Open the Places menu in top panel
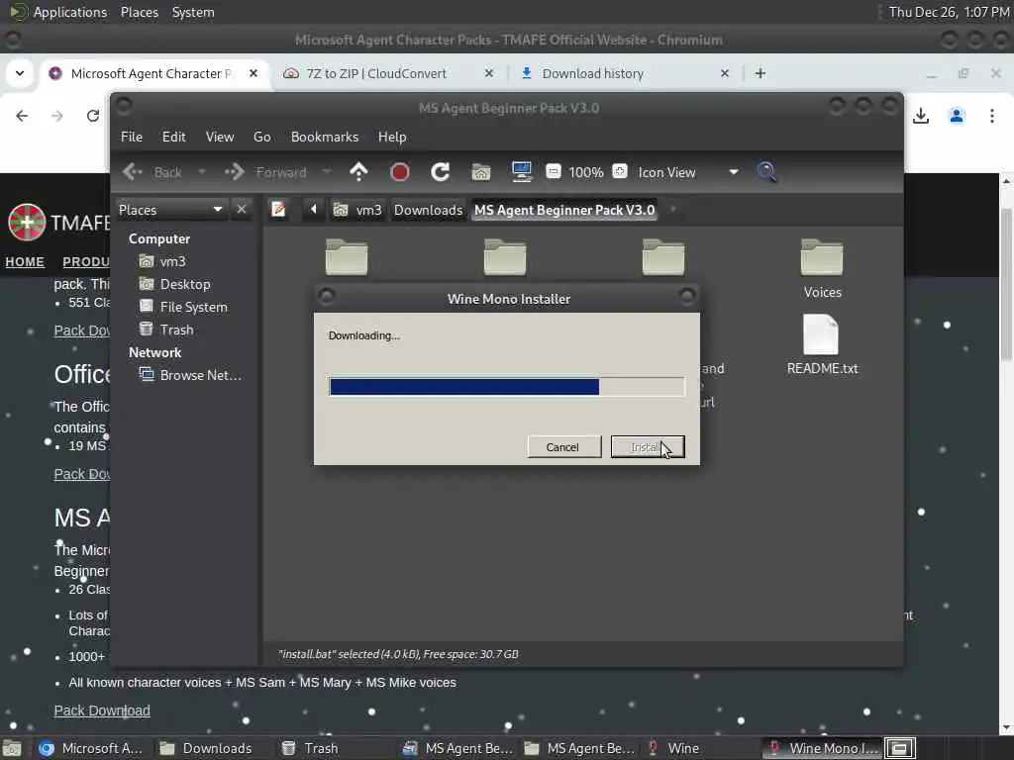 tap(139, 12)
